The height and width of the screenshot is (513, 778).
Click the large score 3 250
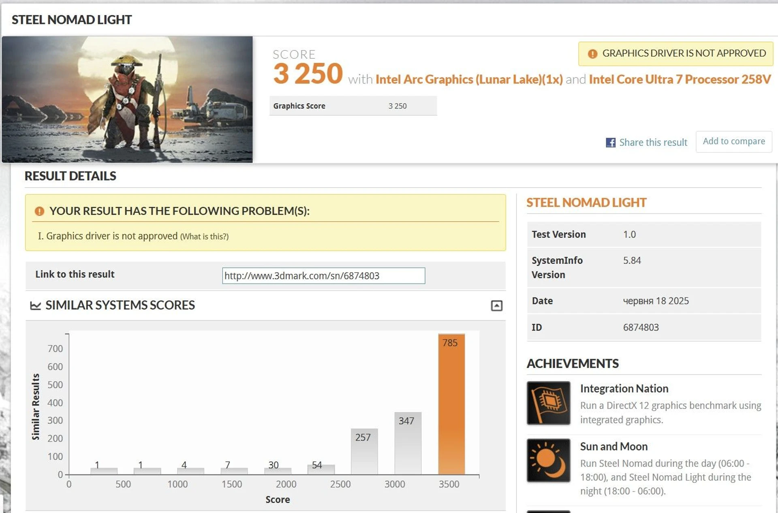[308, 74]
